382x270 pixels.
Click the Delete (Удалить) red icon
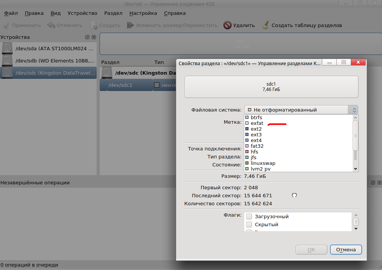point(227,26)
